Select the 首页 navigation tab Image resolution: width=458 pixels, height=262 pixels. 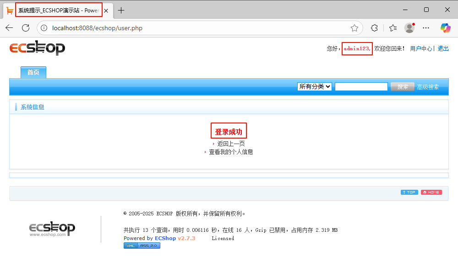(x=33, y=72)
